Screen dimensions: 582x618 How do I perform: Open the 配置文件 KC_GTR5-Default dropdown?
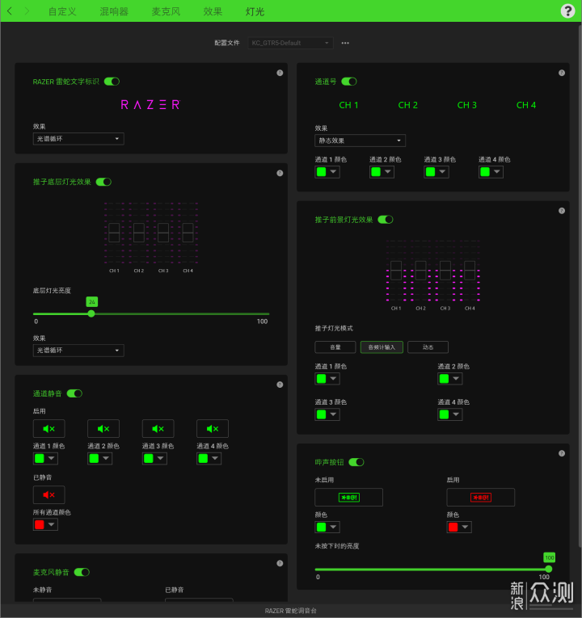(291, 43)
